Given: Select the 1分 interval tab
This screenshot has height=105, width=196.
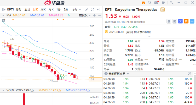Looking at the screenshot, I should point(58,9).
